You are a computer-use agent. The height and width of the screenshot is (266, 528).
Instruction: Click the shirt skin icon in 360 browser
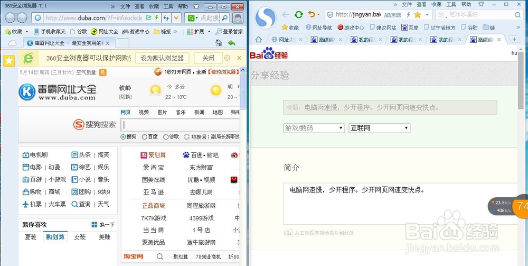[196, 6]
